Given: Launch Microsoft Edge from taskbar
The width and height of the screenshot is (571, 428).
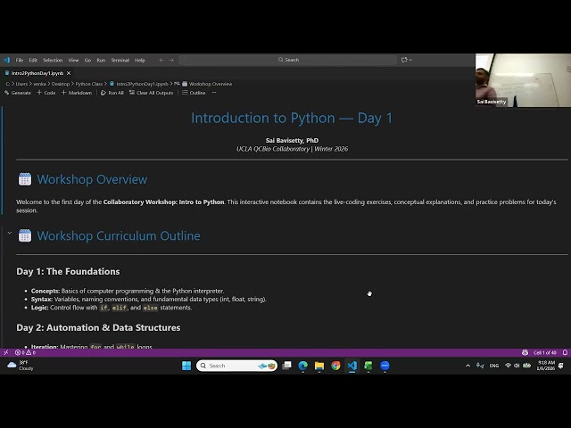Looking at the screenshot, I should pyautogui.click(x=303, y=366).
